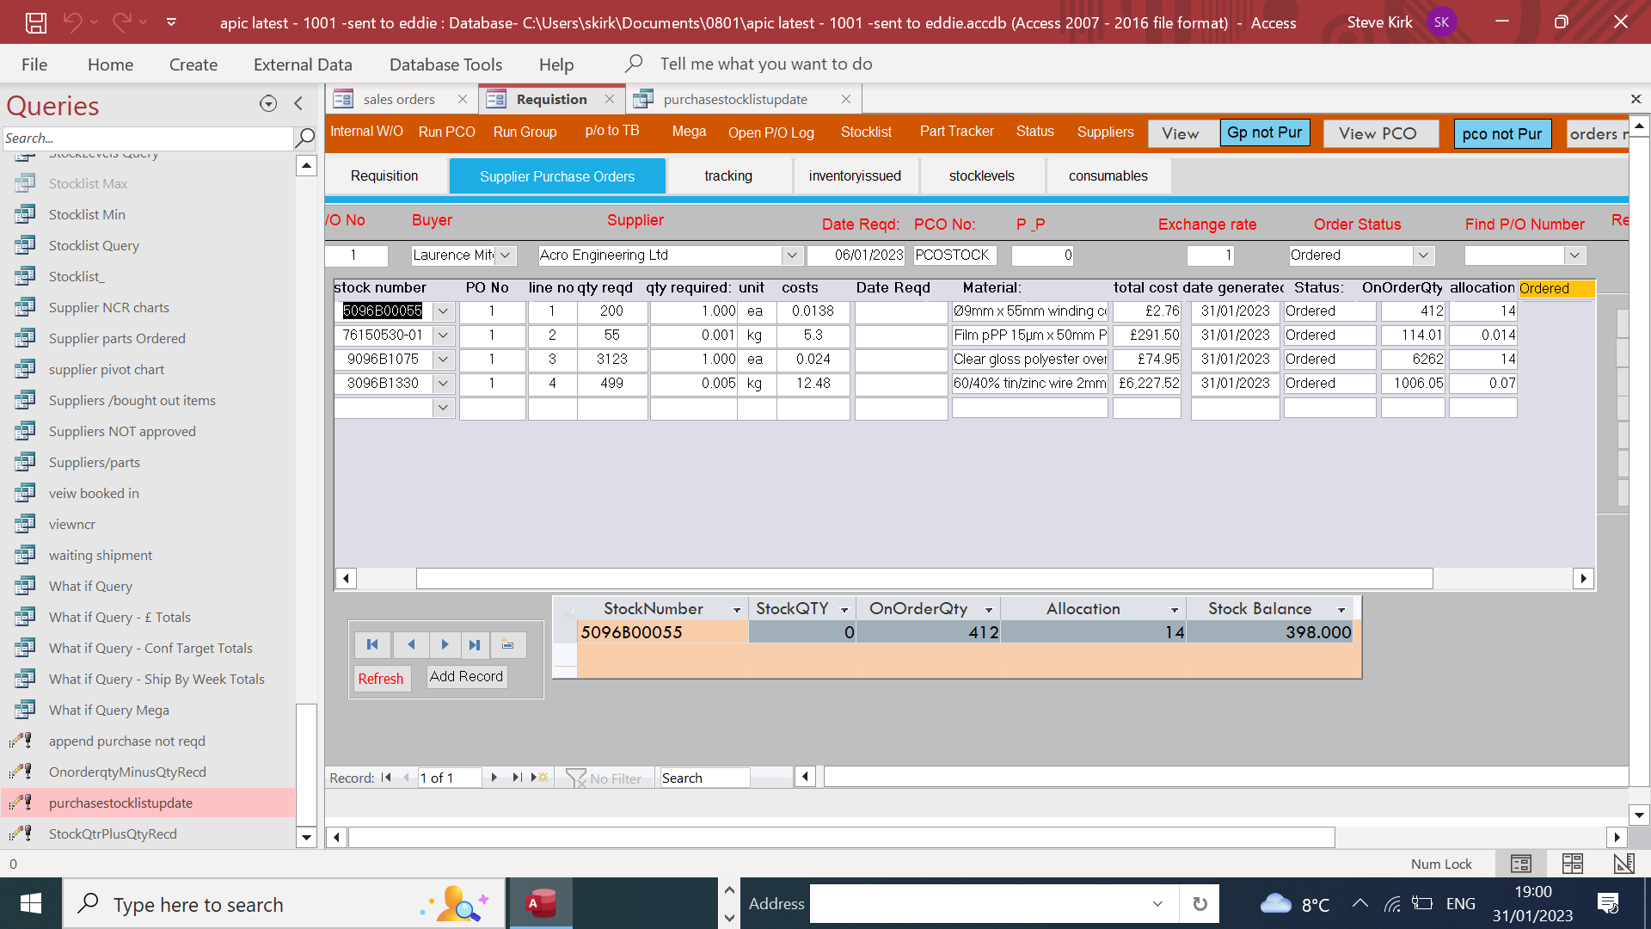The height and width of the screenshot is (929, 1651).
Task: Click the print icon button beside navigation arrows
Action: click(x=508, y=644)
